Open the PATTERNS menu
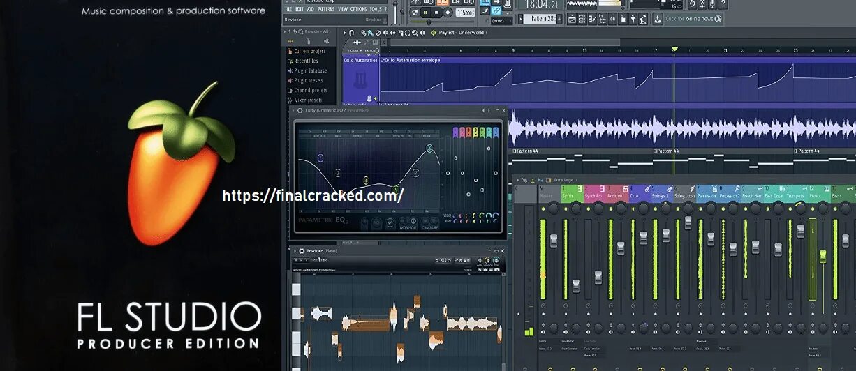 tap(326, 9)
